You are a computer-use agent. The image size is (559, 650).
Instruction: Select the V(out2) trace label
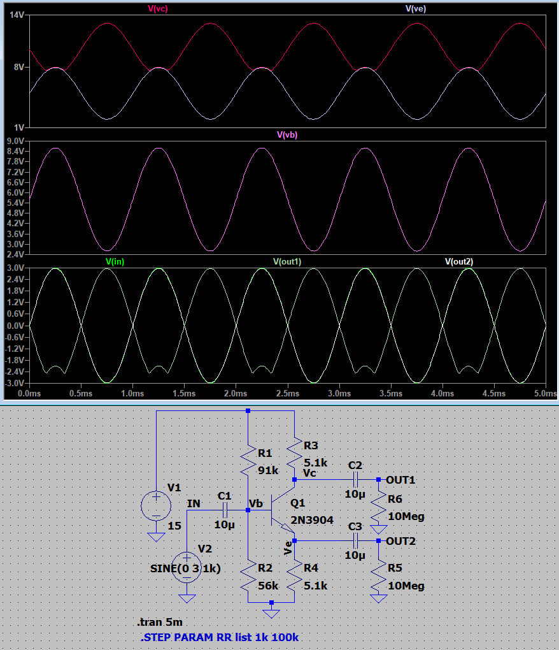[458, 261]
